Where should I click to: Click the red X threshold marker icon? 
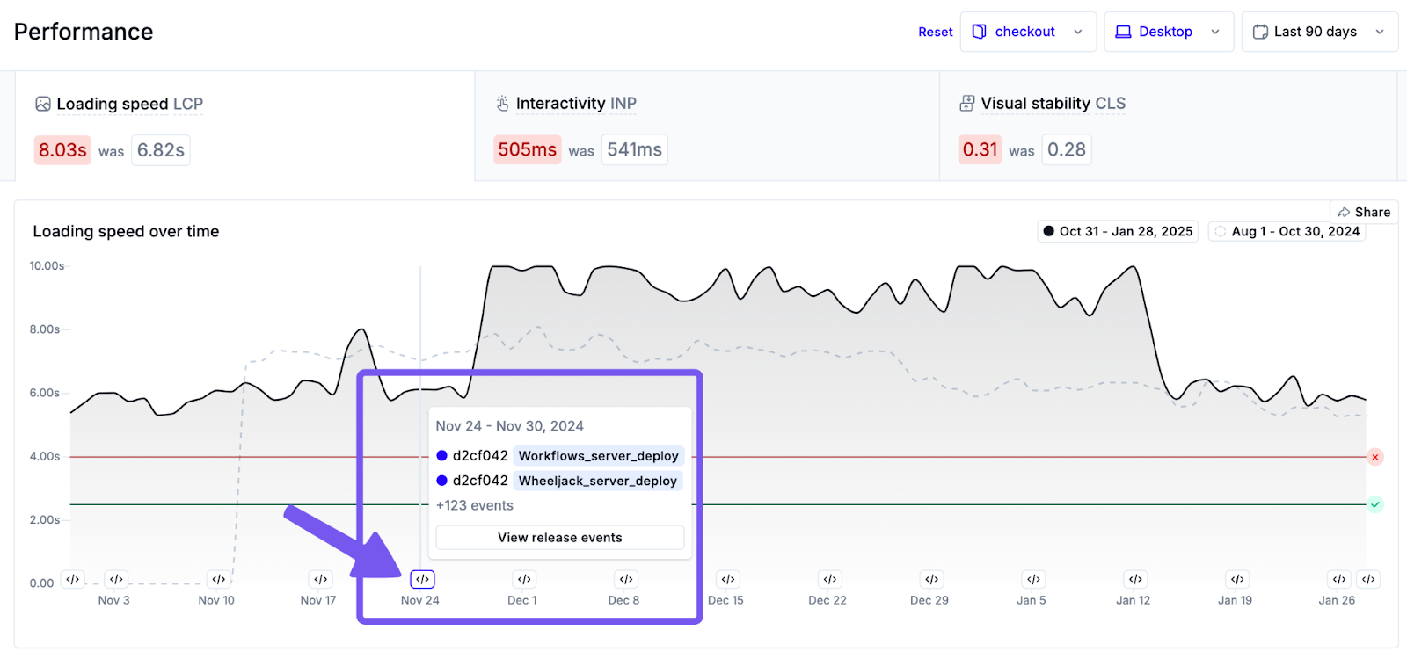coord(1375,457)
